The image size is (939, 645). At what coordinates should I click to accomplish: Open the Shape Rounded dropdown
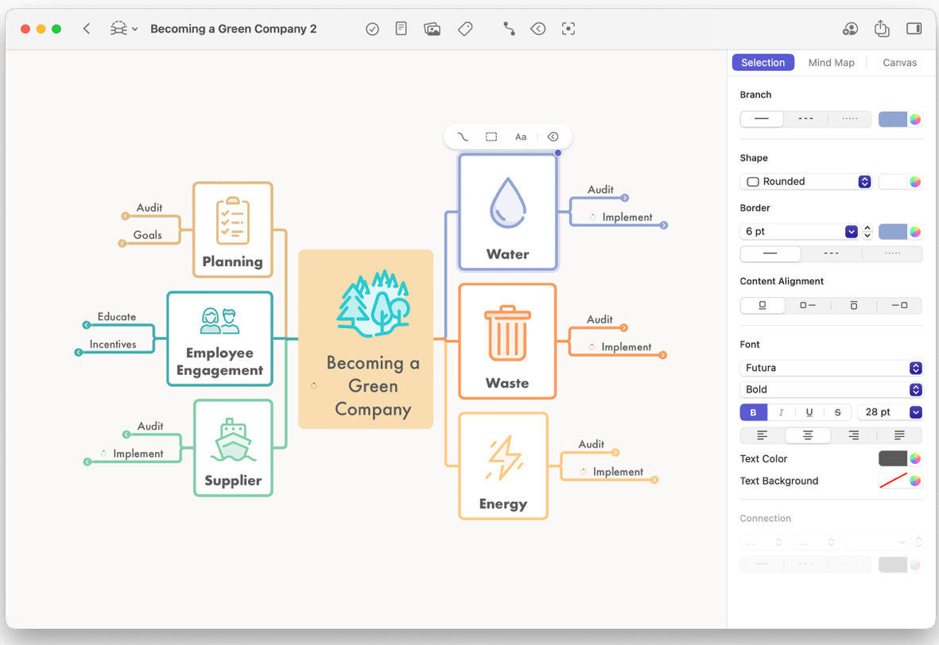coord(806,182)
